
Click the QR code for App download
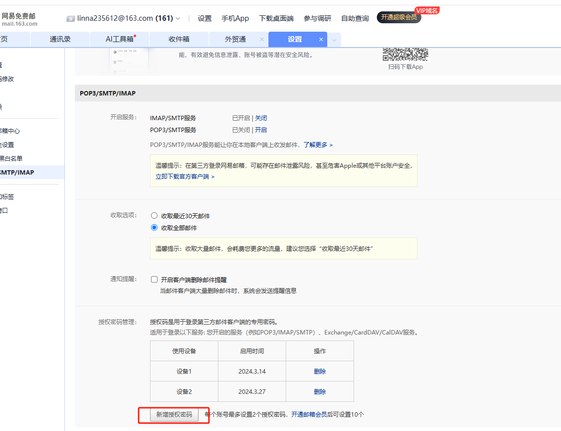(405, 54)
